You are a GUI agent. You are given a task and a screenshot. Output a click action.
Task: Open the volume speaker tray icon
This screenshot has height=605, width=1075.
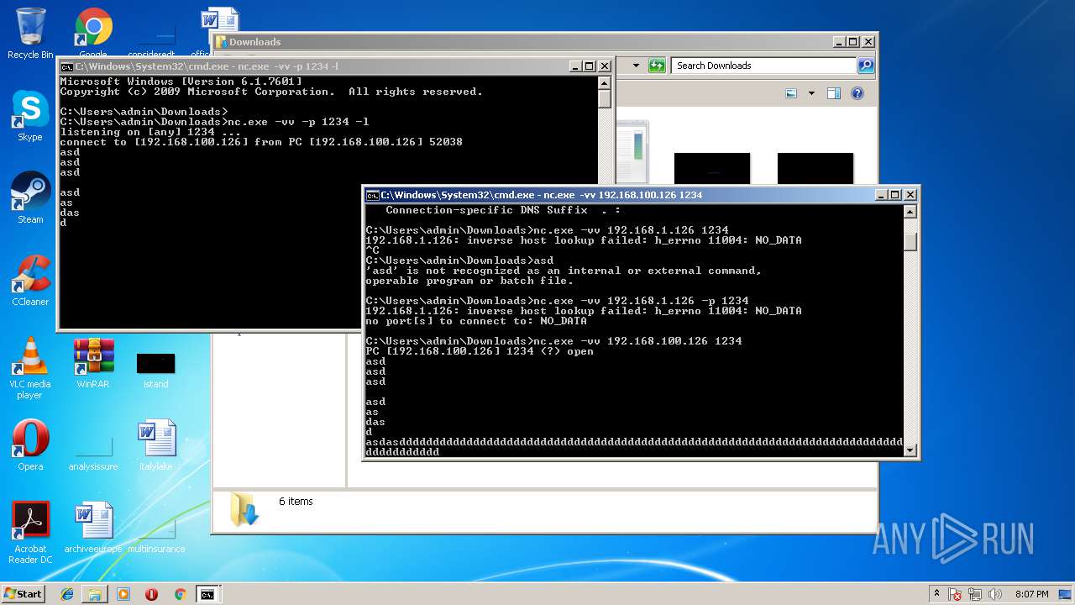[996, 594]
